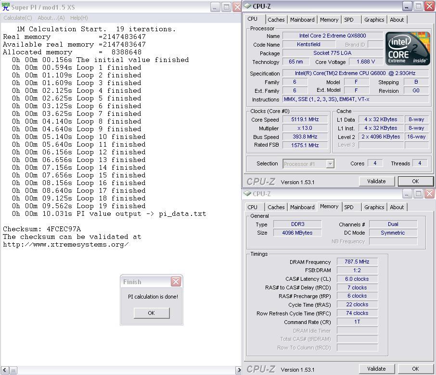
Task: Click the Multiplier value x 13.0
Action: 305,128
